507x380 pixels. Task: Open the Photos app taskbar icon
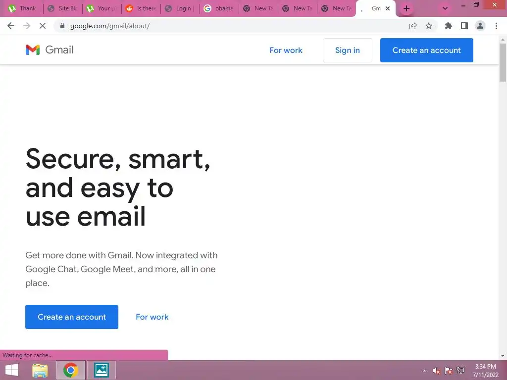(101, 370)
